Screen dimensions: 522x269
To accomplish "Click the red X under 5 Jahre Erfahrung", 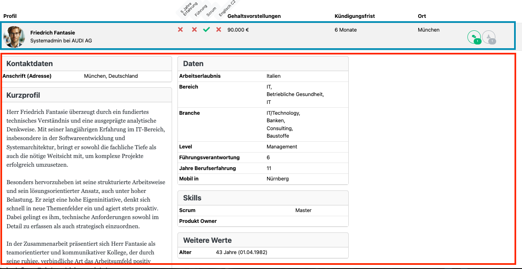I will pyautogui.click(x=180, y=30).
